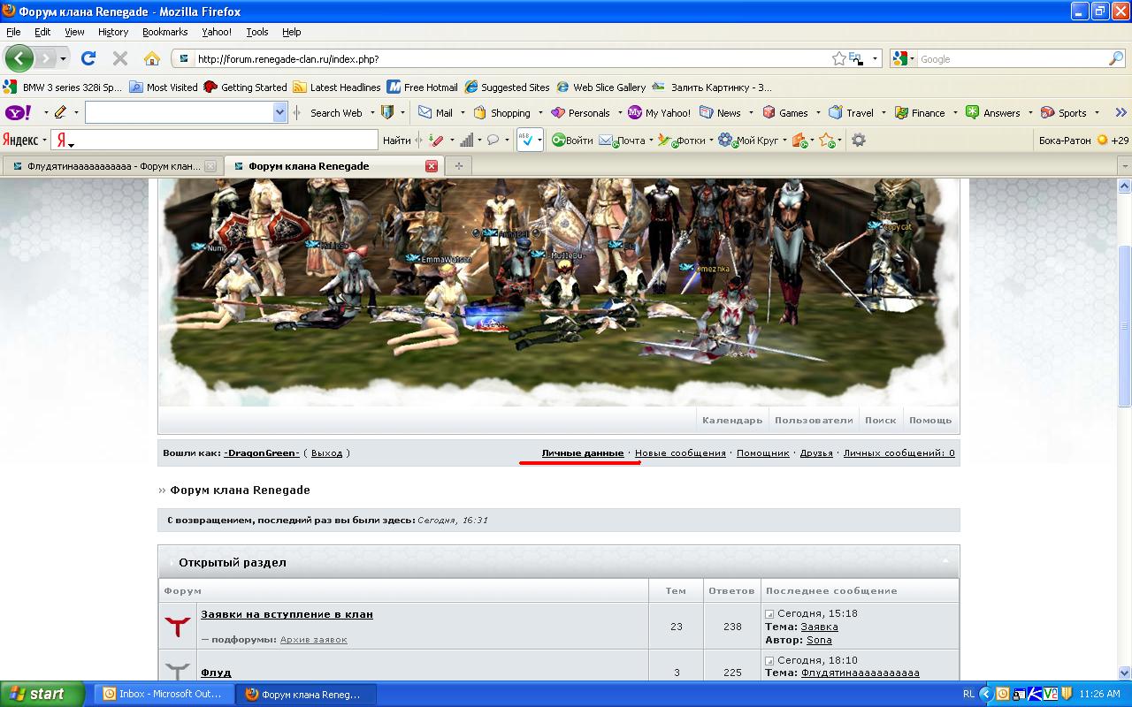Open Yahoo Travel toolbar button
1132x707 pixels.
(851, 112)
